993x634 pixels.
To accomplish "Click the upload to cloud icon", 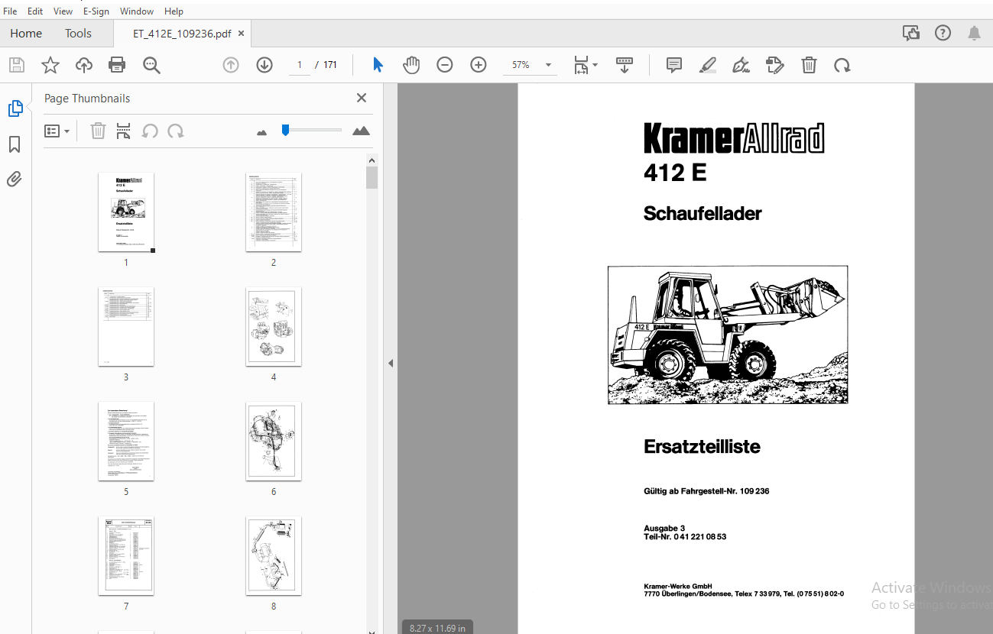I will (x=84, y=66).
